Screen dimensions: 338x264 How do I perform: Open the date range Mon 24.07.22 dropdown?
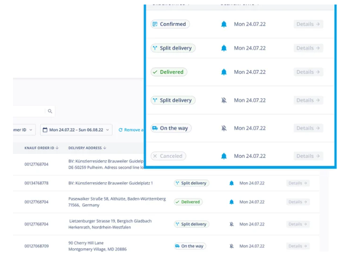click(x=76, y=130)
